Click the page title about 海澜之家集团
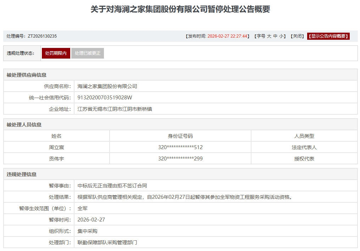 pos(180,9)
